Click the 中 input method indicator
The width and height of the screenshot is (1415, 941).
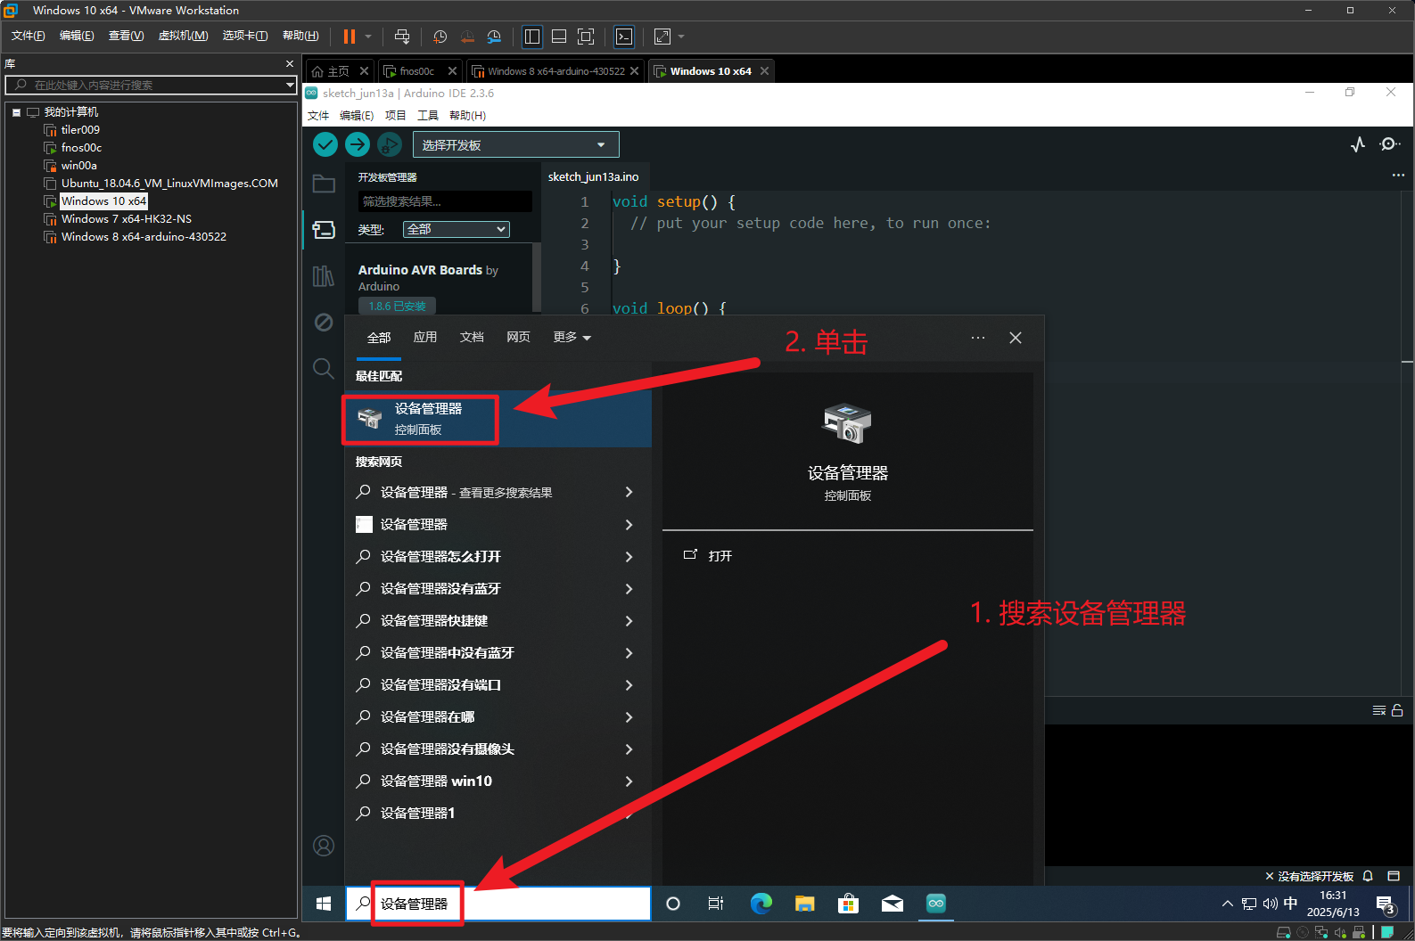click(1290, 904)
